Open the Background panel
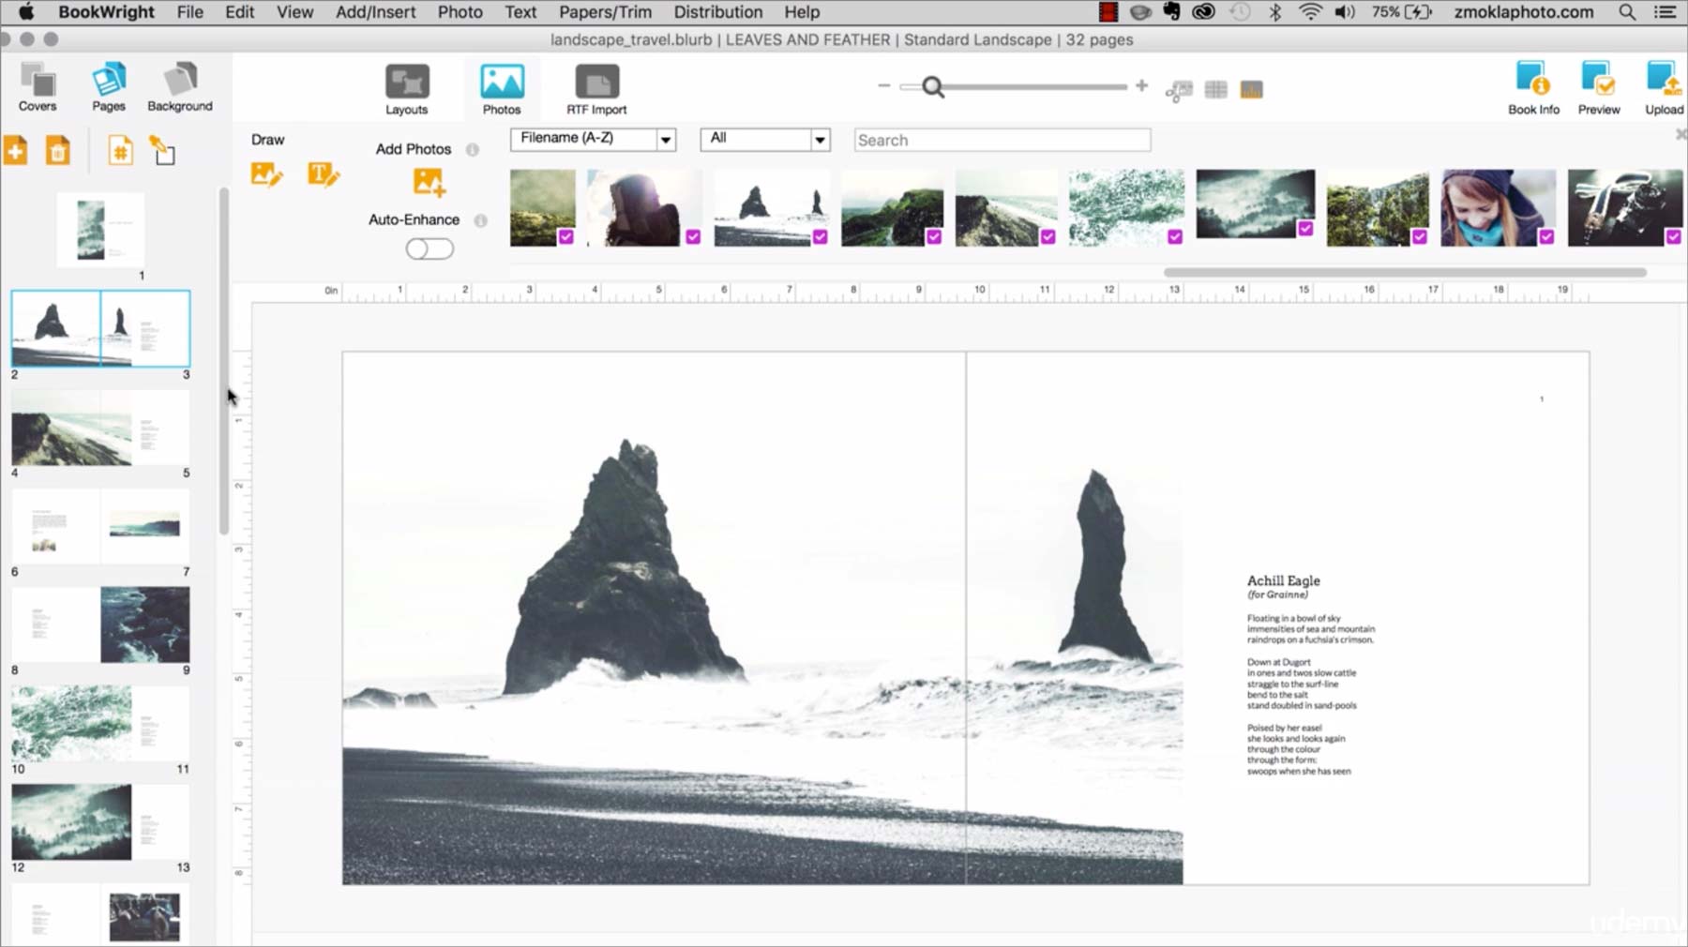Screen dimensions: 1688x947 179,86
